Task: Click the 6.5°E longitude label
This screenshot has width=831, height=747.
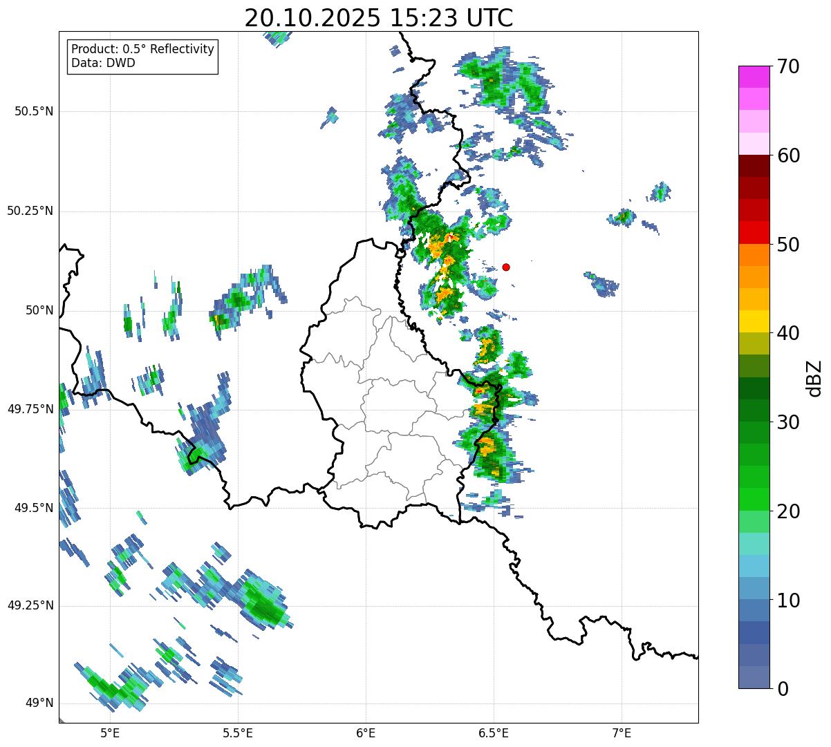Action: click(x=494, y=732)
